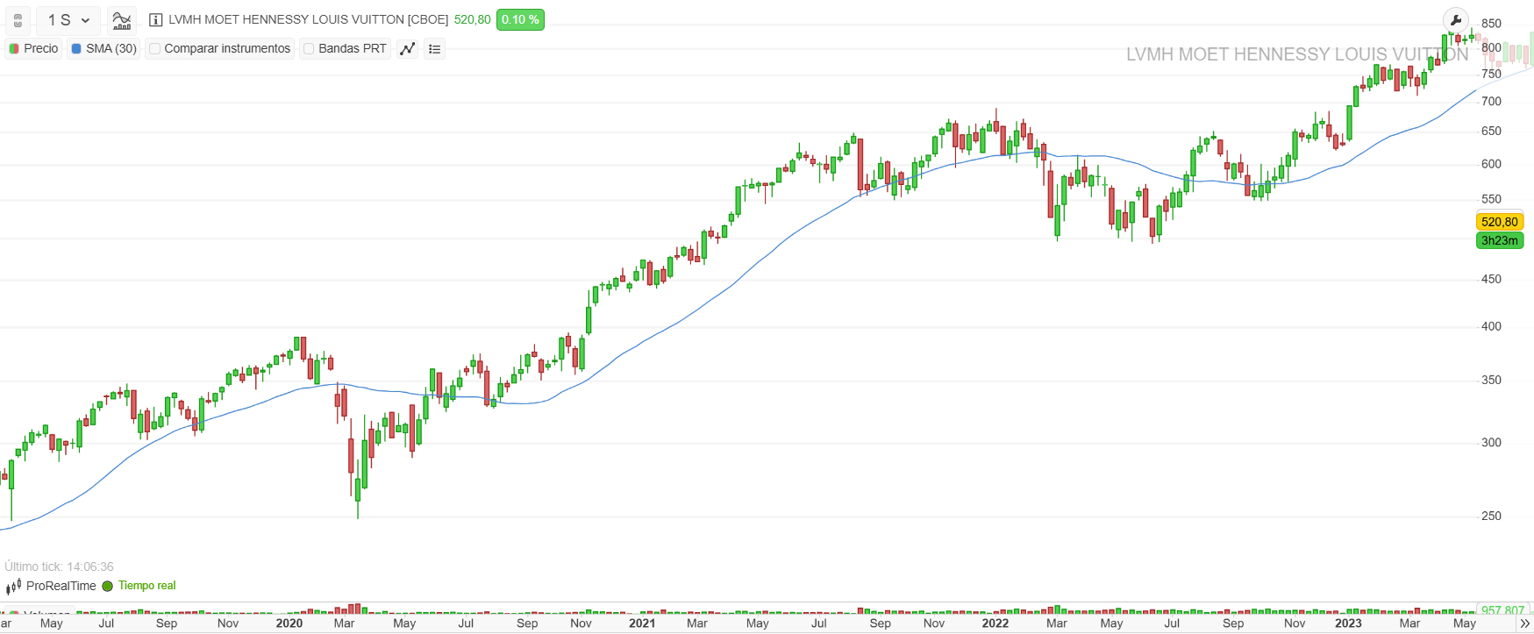Open the indicators chart icon

point(122,20)
